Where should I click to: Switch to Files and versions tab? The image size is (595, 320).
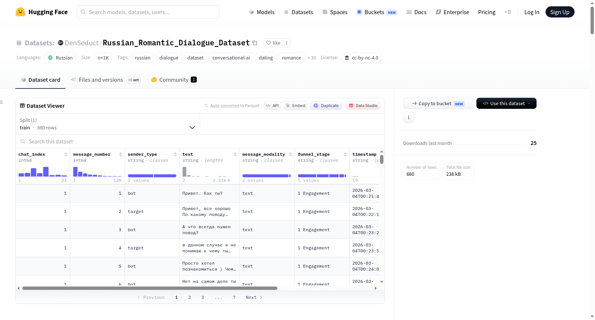click(106, 80)
